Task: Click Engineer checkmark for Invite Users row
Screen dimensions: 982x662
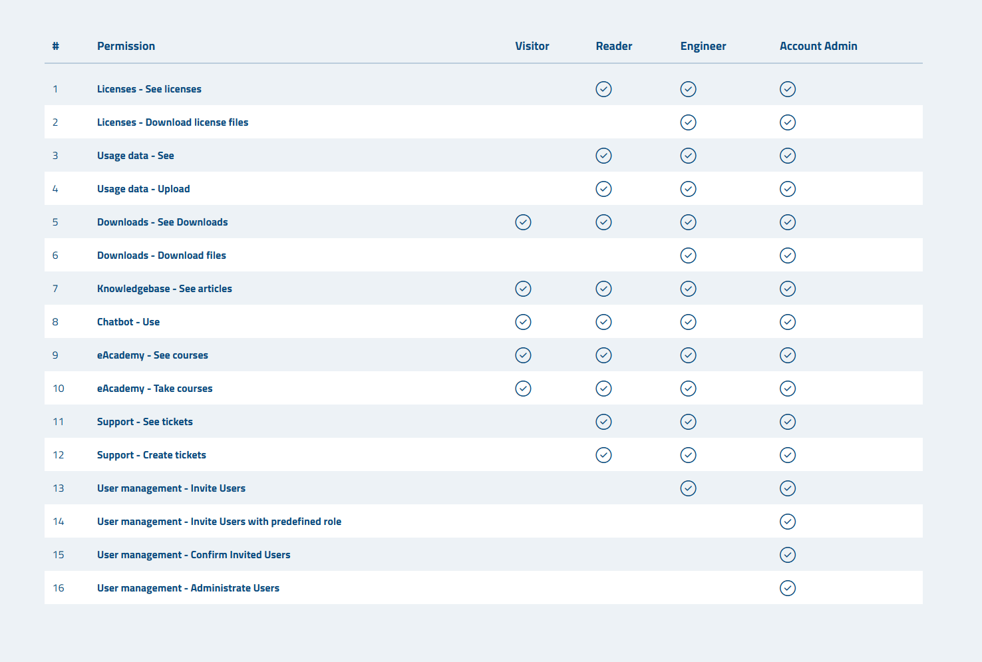Action: pyautogui.click(x=688, y=488)
